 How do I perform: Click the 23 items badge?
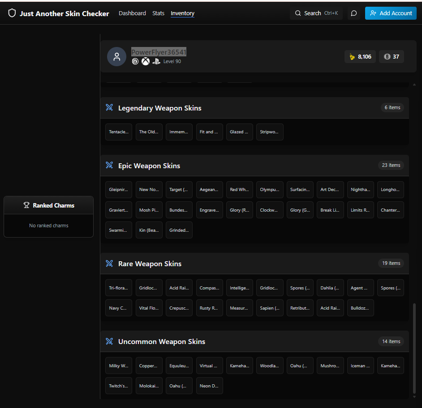(x=391, y=165)
